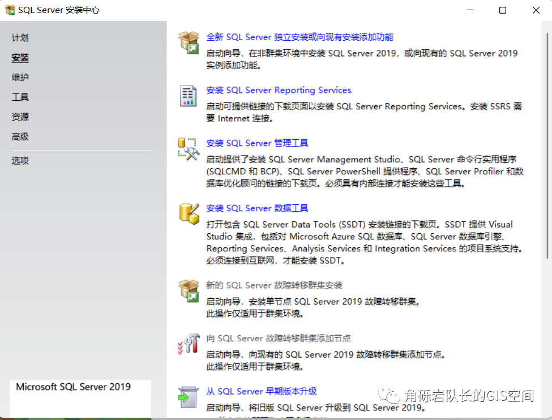The image size is (552, 420).
Task: Switch to the 高级 section
Action: (20, 136)
